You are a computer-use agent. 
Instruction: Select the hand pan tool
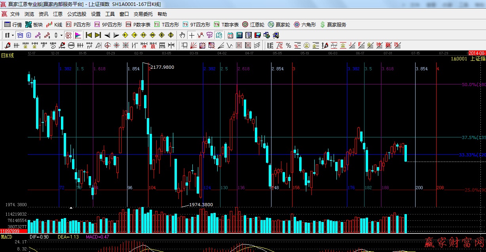click(182, 35)
